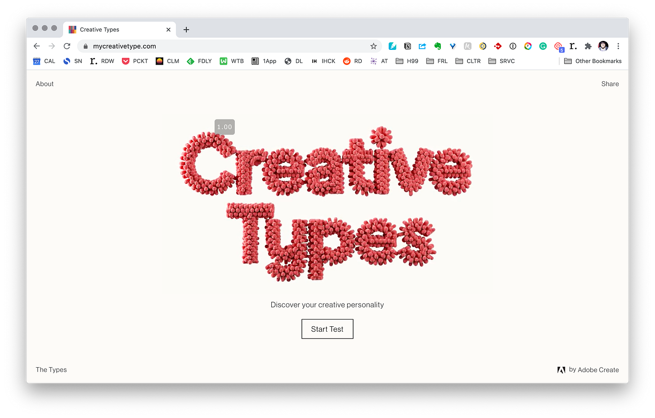Open the SN bookmark

click(72, 61)
